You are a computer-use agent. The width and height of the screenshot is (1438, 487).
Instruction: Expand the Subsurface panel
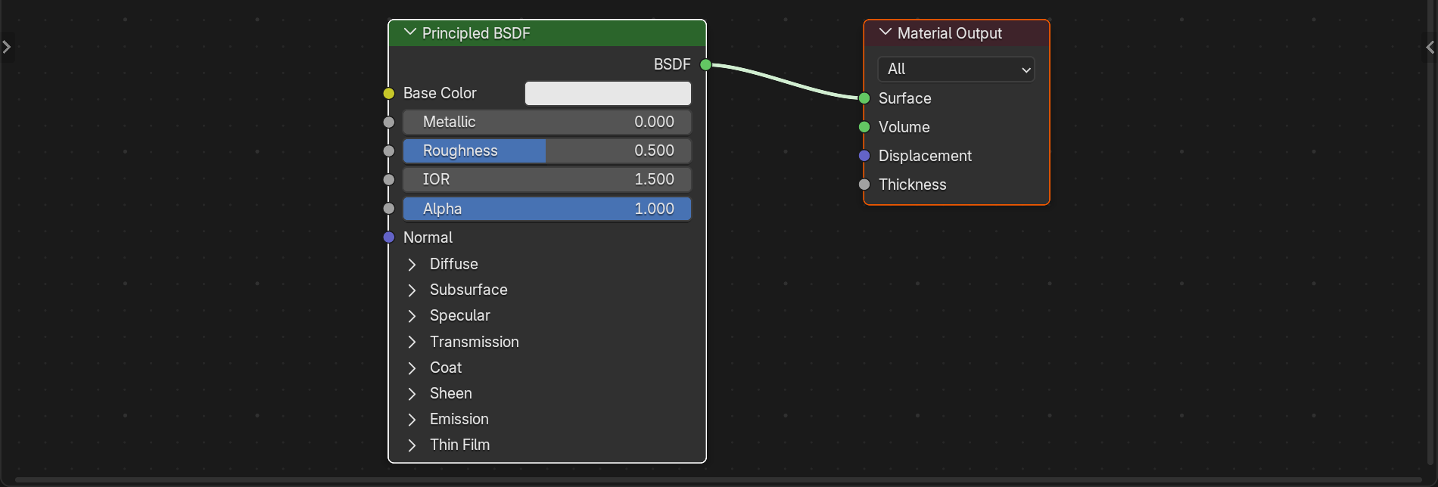pyautogui.click(x=412, y=290)
